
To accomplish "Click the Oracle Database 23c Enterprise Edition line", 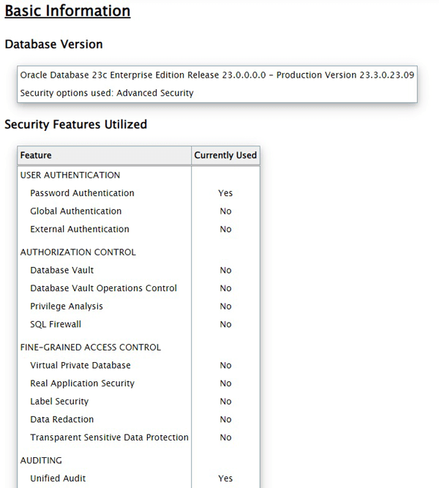I will [x=217, y=75].
